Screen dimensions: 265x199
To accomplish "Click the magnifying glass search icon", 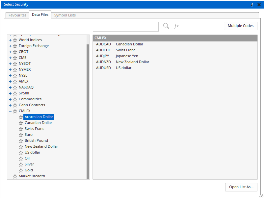I will (x=166, y=26).
